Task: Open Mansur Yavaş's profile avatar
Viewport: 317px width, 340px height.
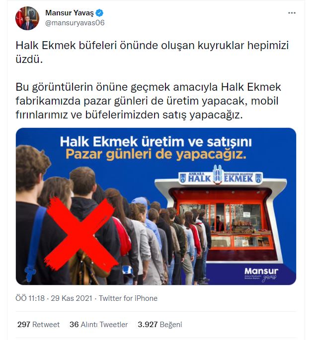Action: [27, 18]
